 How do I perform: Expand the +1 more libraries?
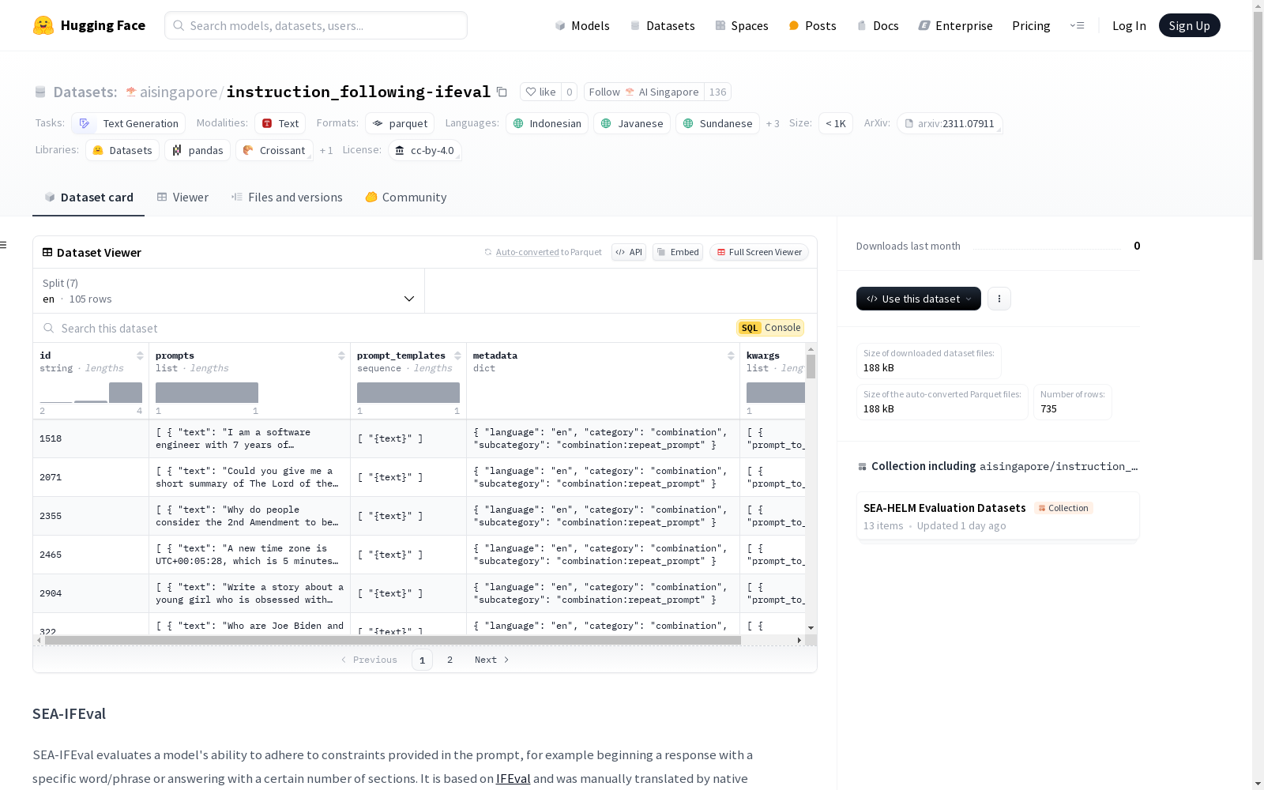tap(326, 150)
